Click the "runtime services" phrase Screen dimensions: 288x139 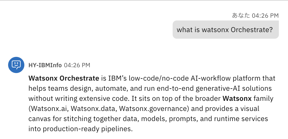[x=244, y=119]
